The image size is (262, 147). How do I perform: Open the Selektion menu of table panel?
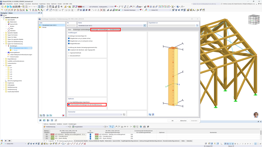click(59, 124)
